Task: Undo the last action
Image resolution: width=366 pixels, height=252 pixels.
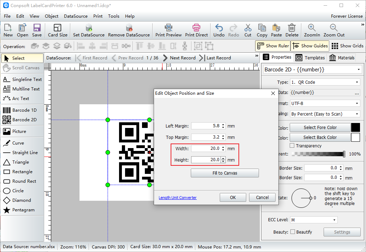Action: [219, 30]
